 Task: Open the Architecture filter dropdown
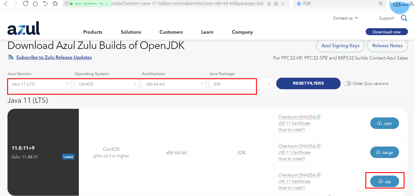174,84
